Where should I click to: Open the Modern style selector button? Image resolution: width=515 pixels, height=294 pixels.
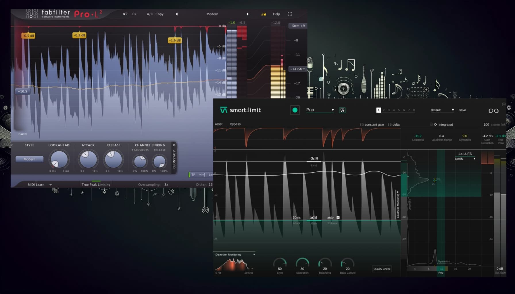pyautogui.click(x=29, y=159)
